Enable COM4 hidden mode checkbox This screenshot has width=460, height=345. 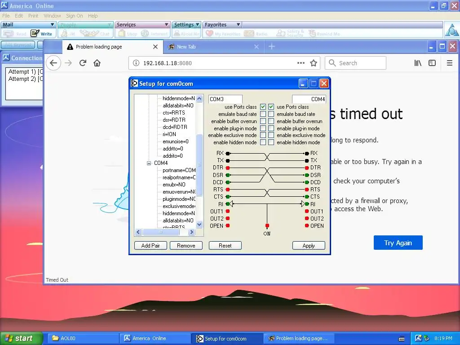click(271, 142)
